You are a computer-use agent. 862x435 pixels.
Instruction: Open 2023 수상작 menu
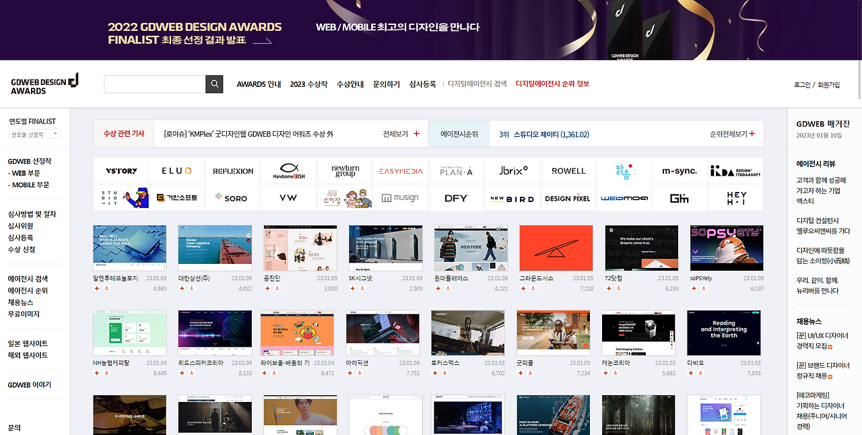click(308, 84)
